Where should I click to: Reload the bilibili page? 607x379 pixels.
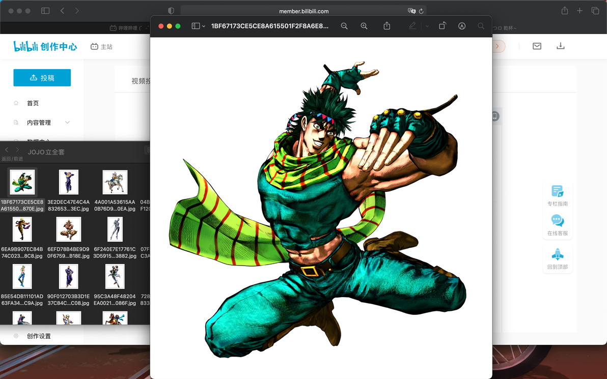click(x=421, y=11)
